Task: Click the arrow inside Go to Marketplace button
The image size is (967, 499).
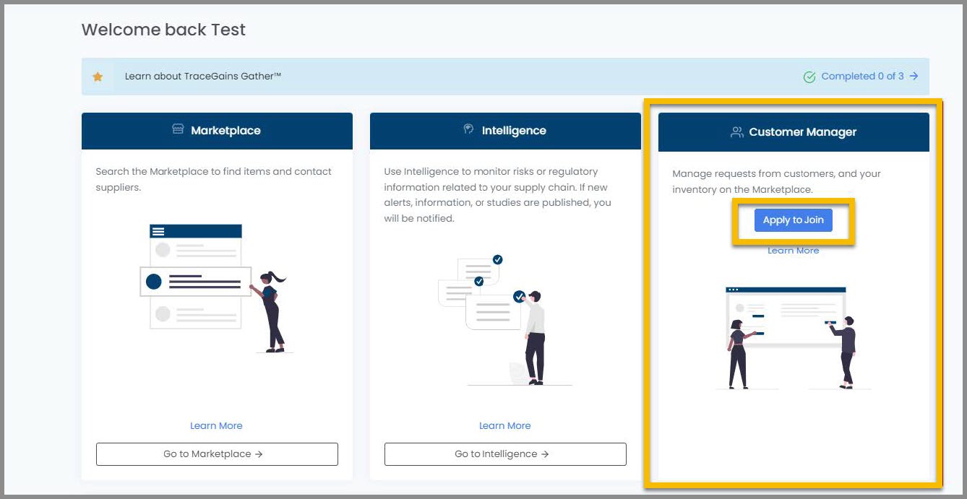Action: point(257,454)
